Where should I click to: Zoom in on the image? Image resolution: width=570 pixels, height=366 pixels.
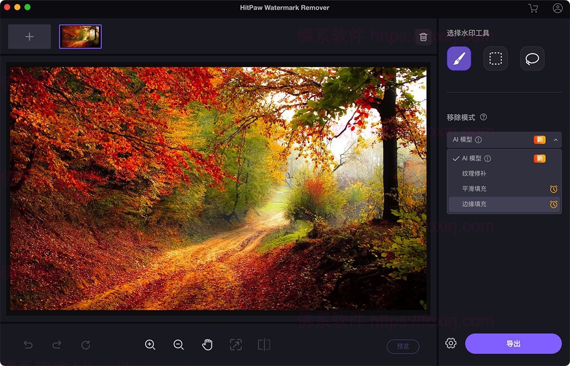(150, 345)
